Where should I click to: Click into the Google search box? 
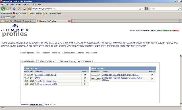click(164, 9)
